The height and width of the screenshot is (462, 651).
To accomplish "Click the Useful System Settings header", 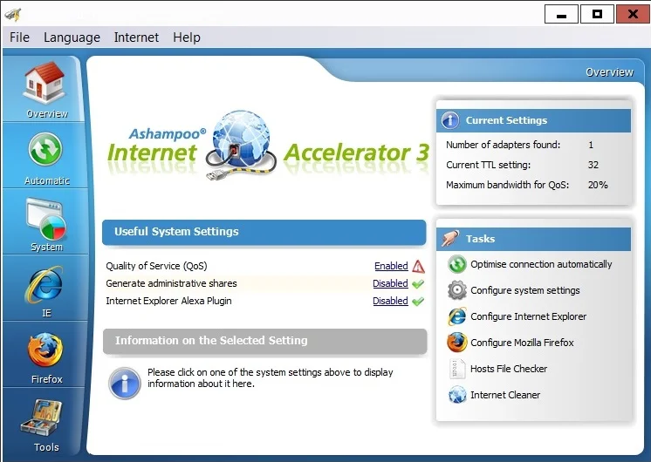I will pos(264,232).
